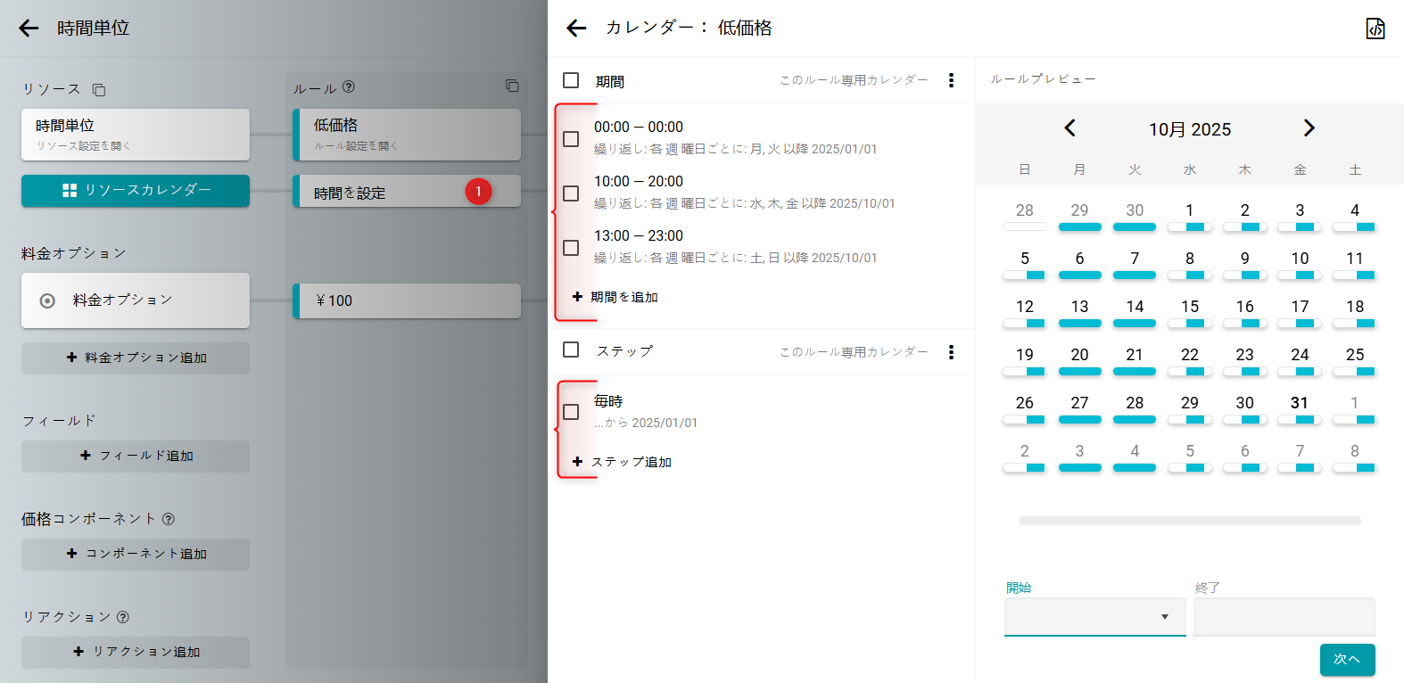Click the back arrow beside 時間単位

pyautogui.click(x=29, y=29)
